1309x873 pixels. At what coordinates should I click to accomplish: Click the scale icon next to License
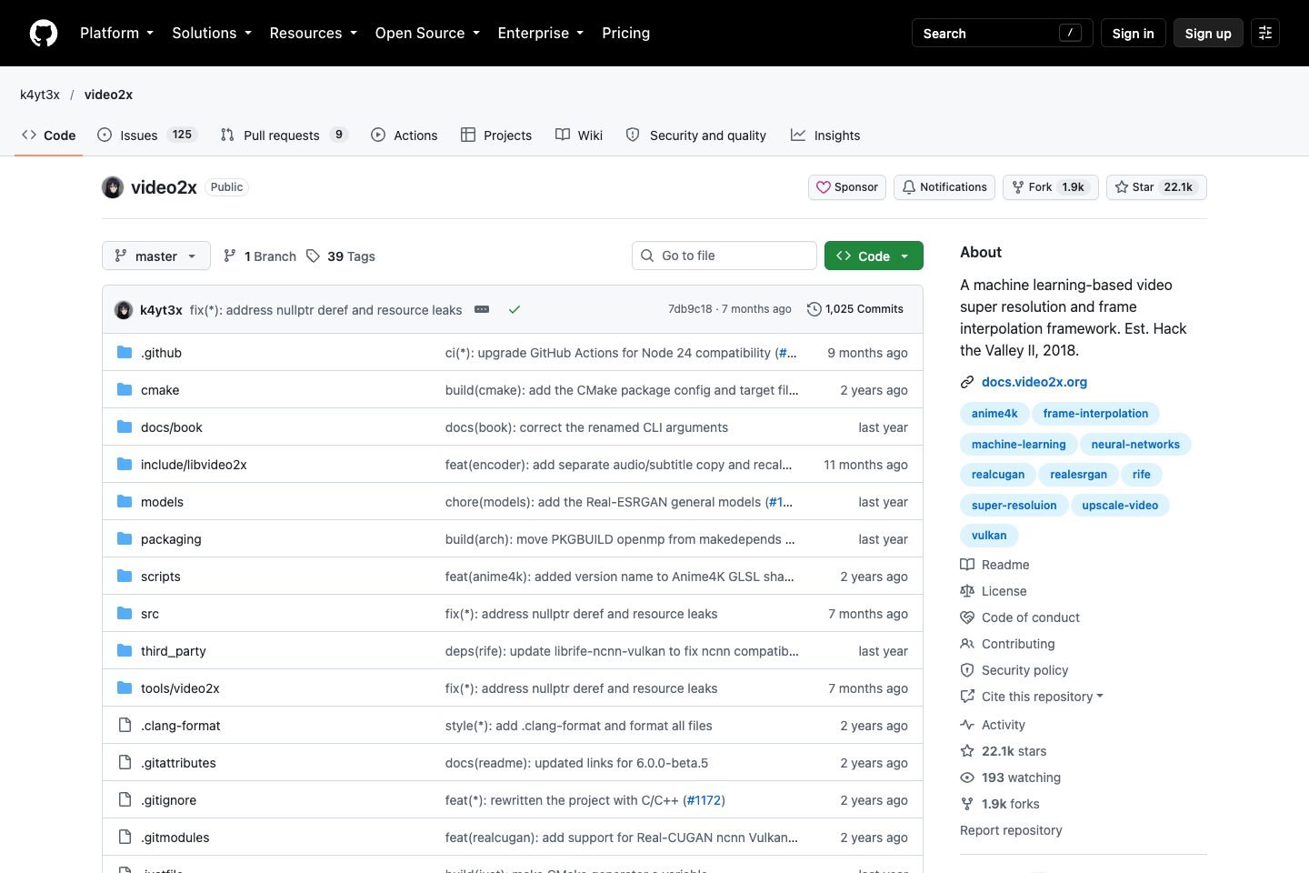[x=967, y=591]
